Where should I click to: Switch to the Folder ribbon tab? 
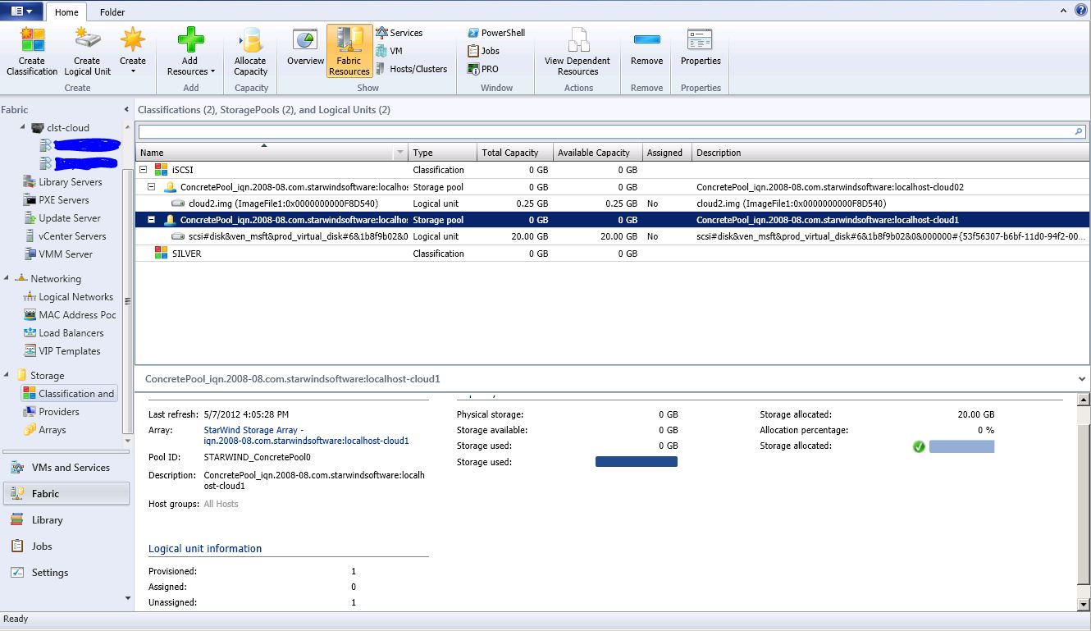[112, 12]
